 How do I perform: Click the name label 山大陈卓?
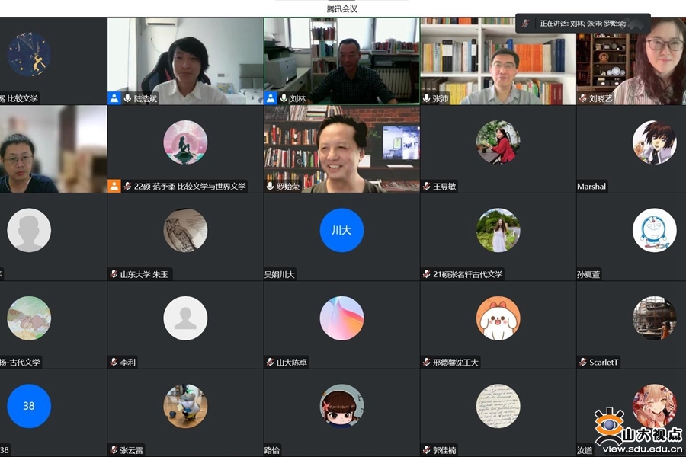292,362
